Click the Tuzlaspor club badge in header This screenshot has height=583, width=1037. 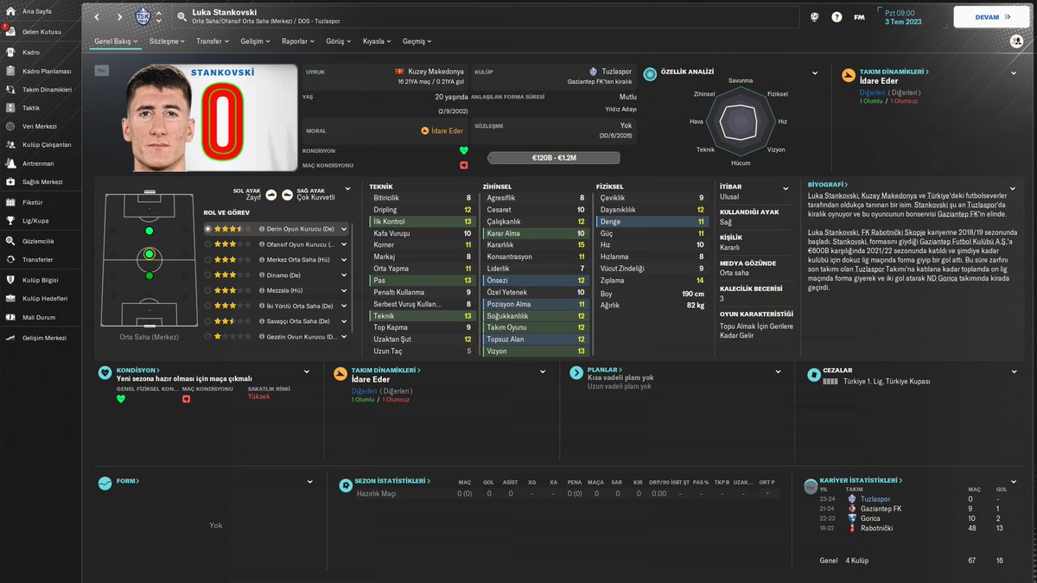coord(143,16)
